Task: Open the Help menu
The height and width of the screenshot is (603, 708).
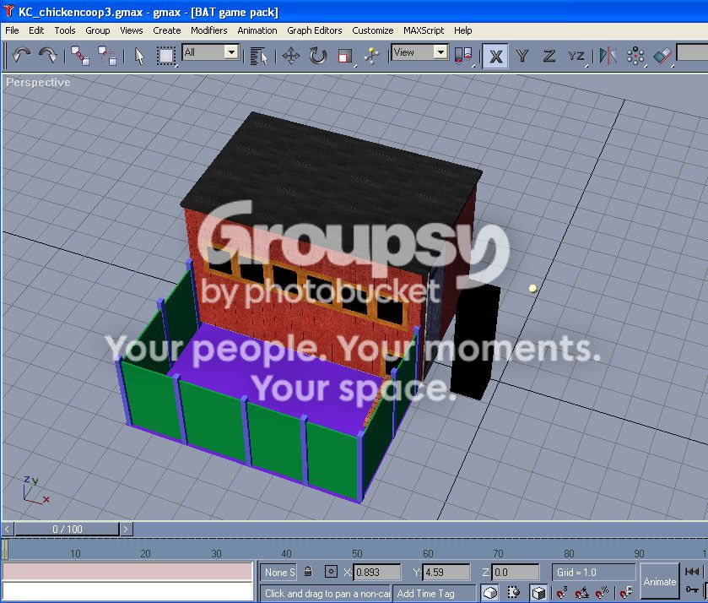Action: pyautogui.click(x=462, y=30)
